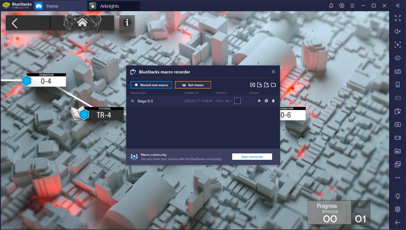
Task: Open the in-game info icon
Action: click(x=127, y=23)
